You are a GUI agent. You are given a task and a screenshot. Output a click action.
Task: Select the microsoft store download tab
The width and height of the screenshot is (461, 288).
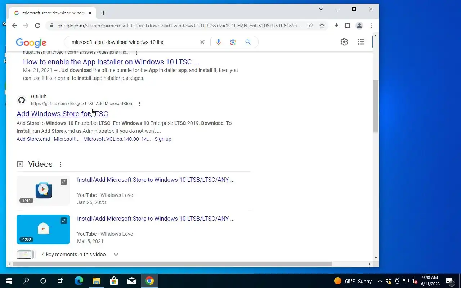pyautogui.click(x=53, y=13)
